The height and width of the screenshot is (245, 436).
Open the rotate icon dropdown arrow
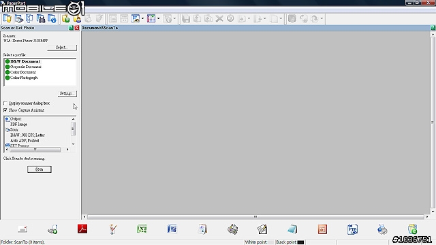coord(322,19)
